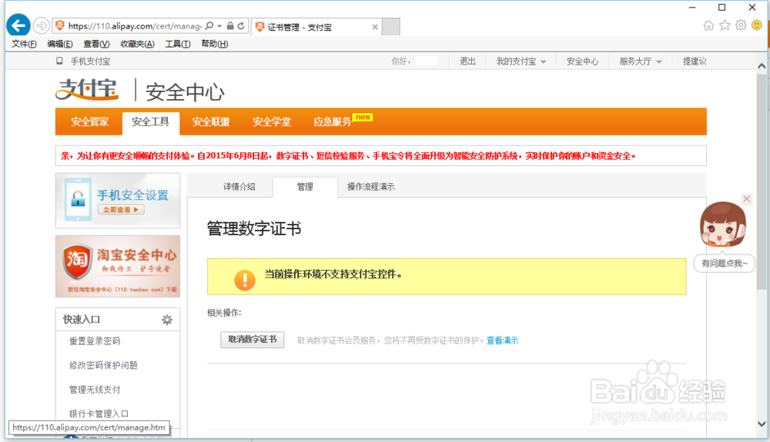
Task: Click the red 数字证书 upgrade notice text
Action: tap(348, 156)
